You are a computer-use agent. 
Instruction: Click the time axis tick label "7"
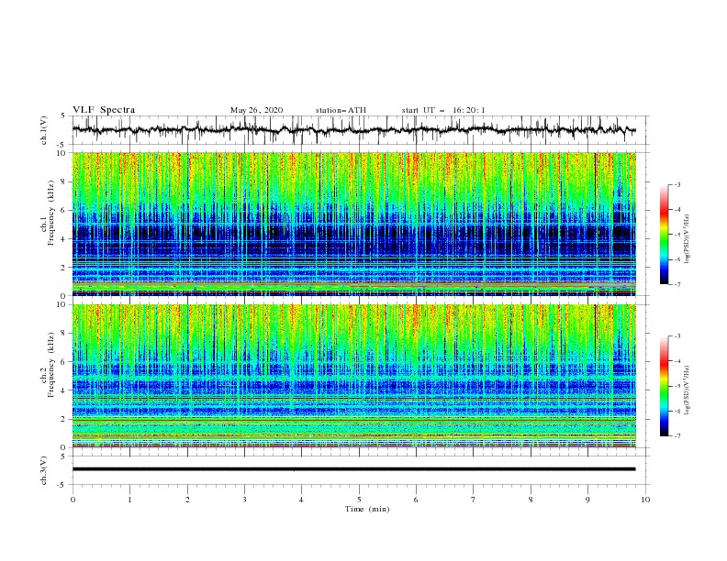pos(474,500)
